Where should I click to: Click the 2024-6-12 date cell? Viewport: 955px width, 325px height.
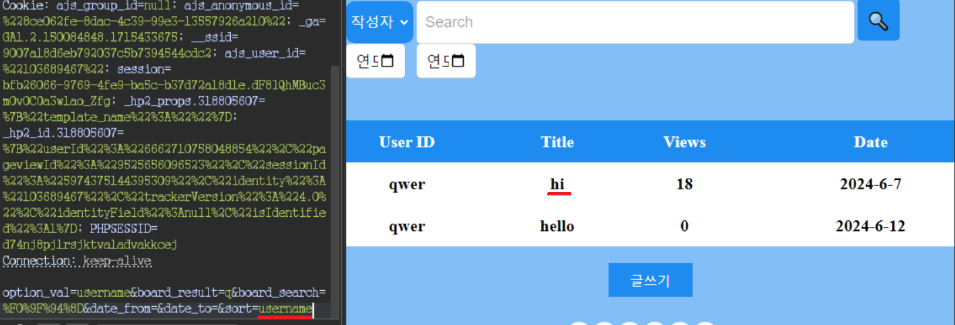point(870,226)
